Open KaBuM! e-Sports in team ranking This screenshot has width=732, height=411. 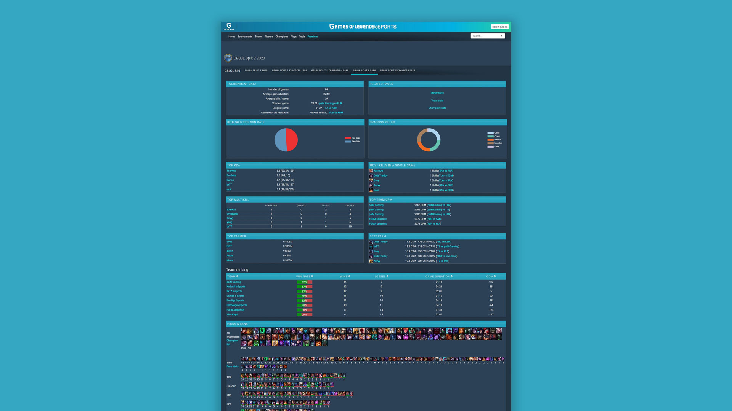(236, 287)
